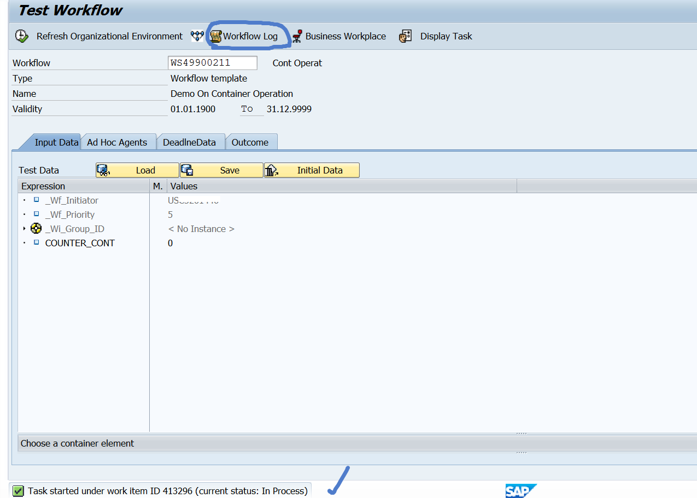The image size is (697, 498).
Task: Switch to the Input Data tab
Action: pyautogui.click(x=56, y=142)
